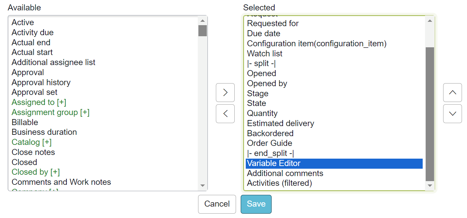Viewport: 467px width, 218px height.
Task: Select Approval history in Available list
Action: pos(41,83)
